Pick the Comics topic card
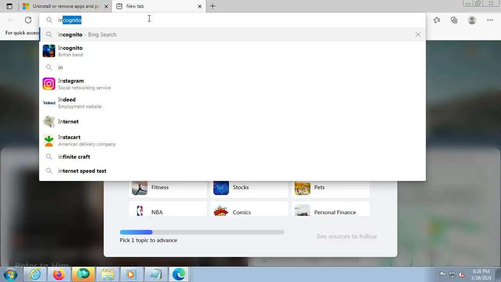Screen dimensions: 501x282 [x=249, y=209]
